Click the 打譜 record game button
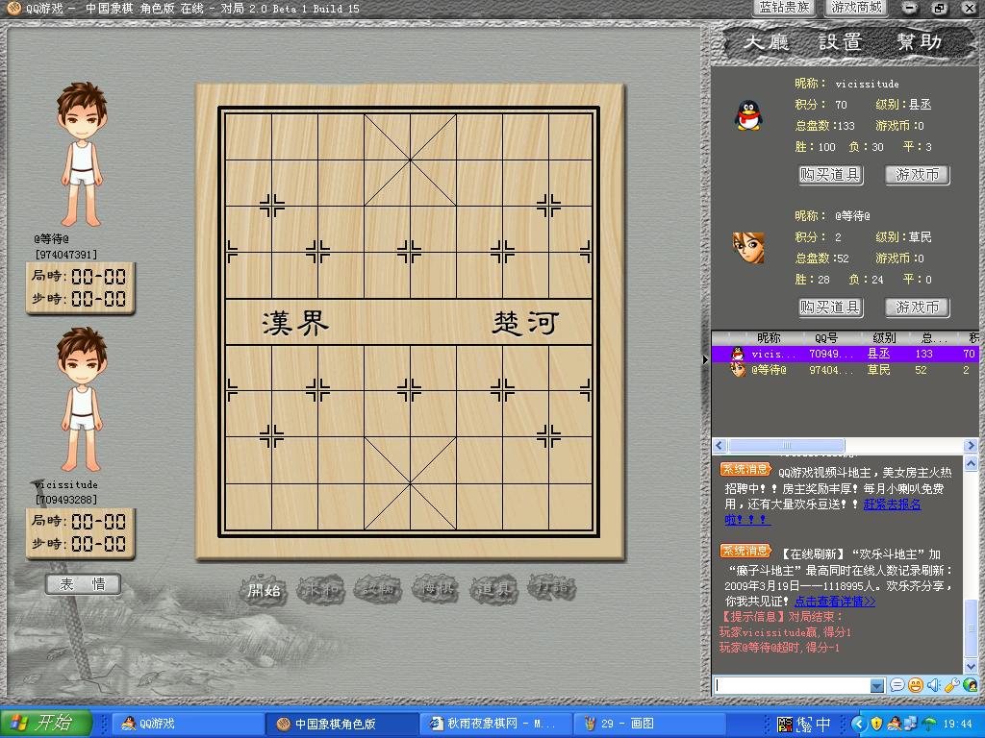Viewport: 985px width, 738px height. pos(551,587)
